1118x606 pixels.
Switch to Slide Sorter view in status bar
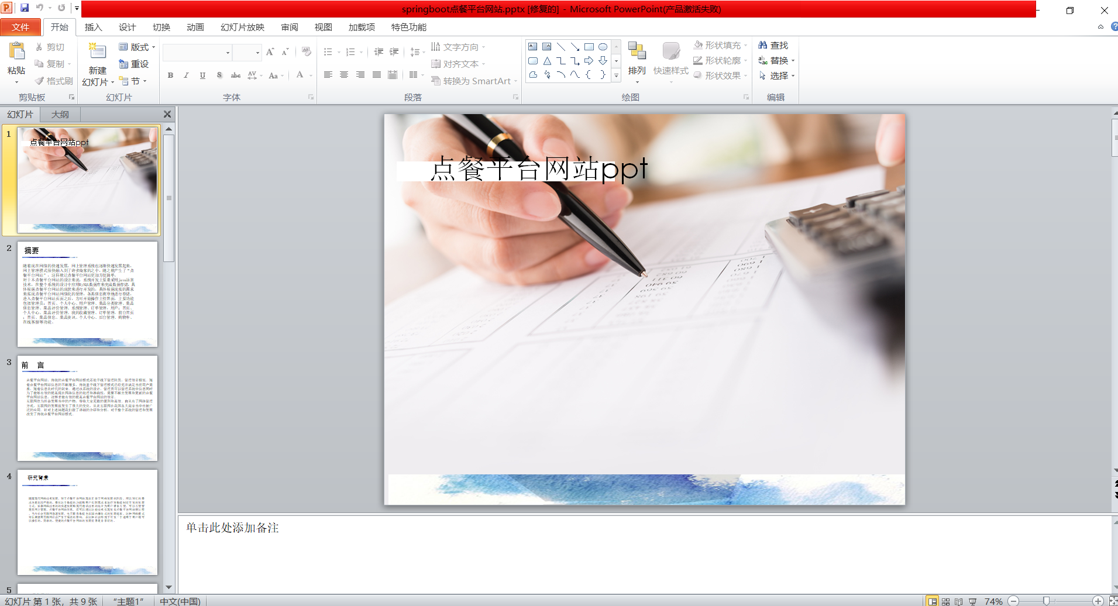945,601
